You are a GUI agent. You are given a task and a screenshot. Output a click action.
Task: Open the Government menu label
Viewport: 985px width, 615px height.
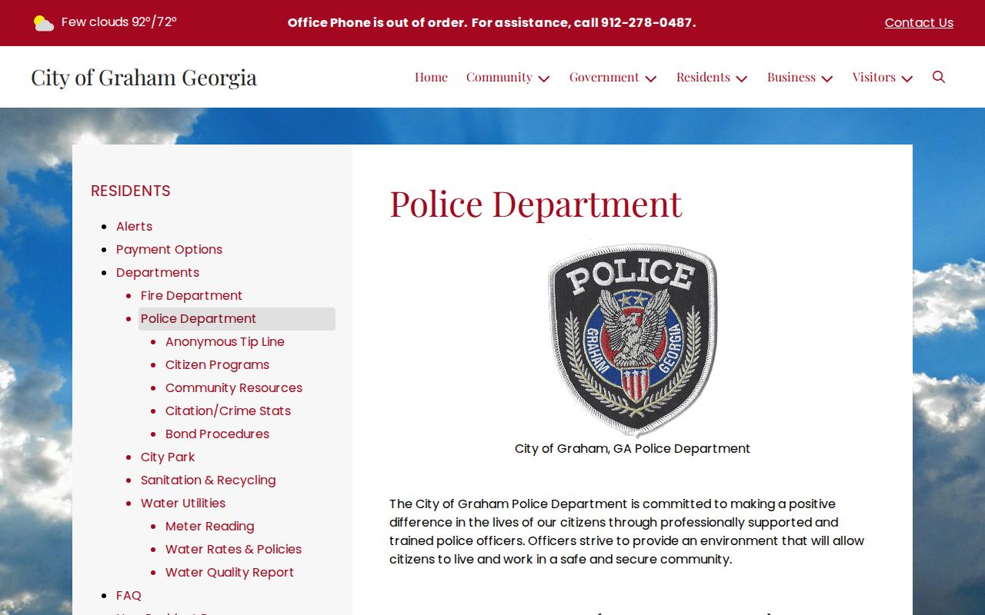[x=604, y=77]
